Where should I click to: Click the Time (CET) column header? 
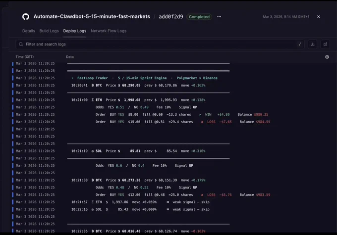coord(24,57)
